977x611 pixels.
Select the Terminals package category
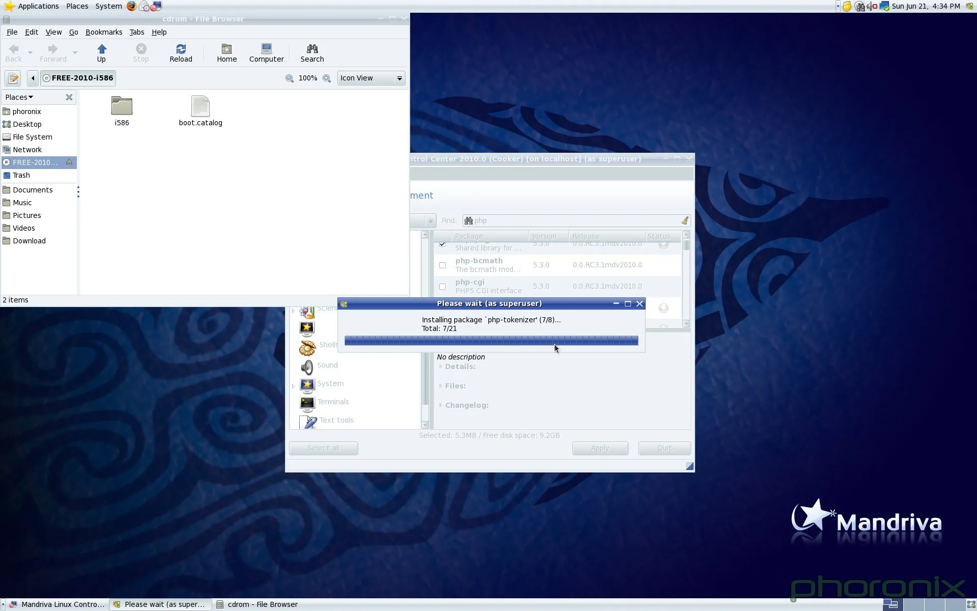pos(333,402)
